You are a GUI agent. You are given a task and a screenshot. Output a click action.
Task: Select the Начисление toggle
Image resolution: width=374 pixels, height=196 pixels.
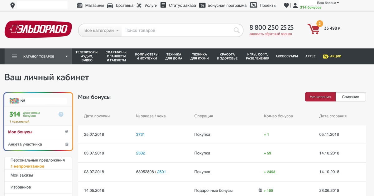pos(320,97)
